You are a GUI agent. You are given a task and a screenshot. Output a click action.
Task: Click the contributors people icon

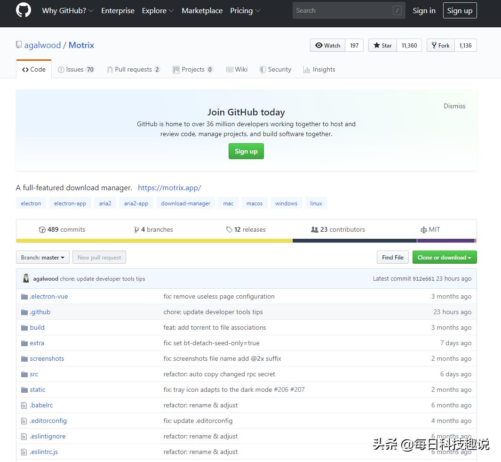[315, 230]
